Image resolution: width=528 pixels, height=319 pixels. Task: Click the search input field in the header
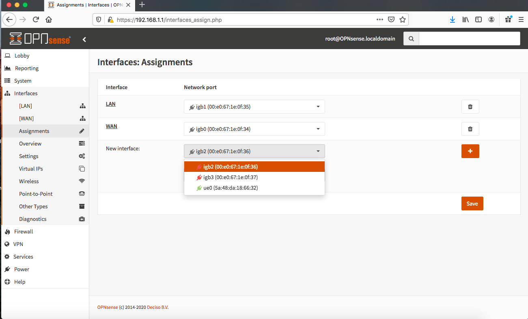(x=469, y=39)
